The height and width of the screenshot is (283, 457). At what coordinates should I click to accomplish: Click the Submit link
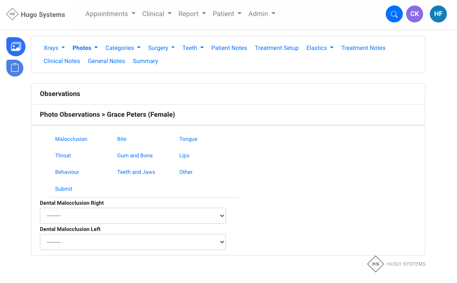64,189
